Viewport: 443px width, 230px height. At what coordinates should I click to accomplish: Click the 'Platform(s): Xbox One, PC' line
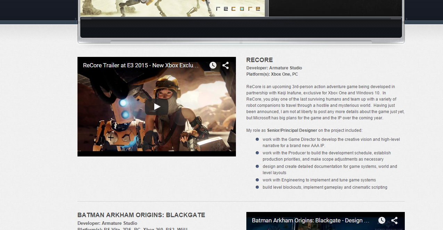pyautogui.click(x=272, y=74)
